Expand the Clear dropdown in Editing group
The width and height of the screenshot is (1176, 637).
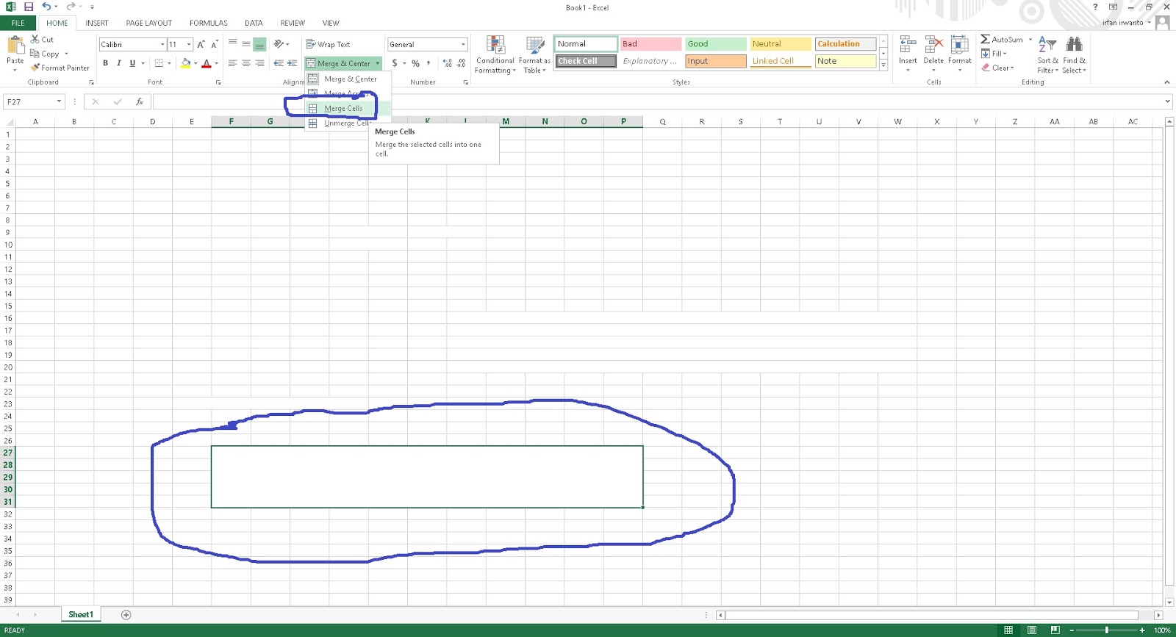1012,68
